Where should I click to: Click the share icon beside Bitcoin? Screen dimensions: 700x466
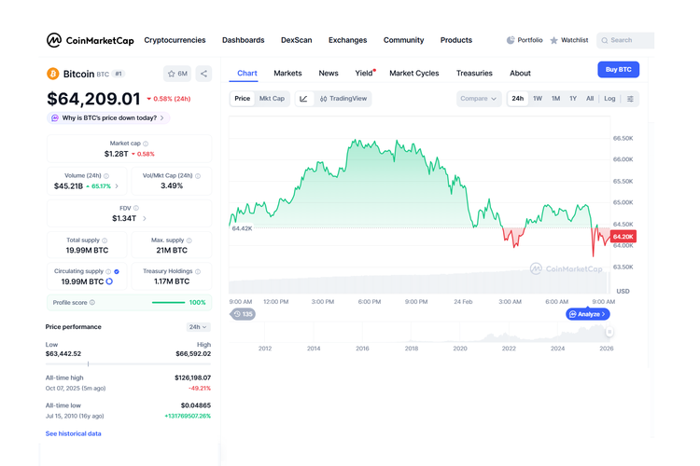[x=203, y=74]
